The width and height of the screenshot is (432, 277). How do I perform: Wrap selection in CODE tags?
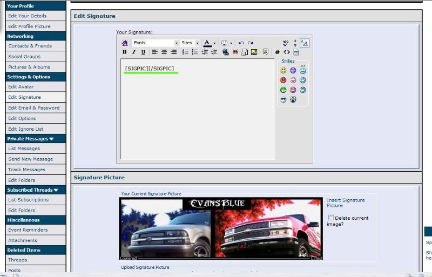pyautogui.click(x=278, y=52)
